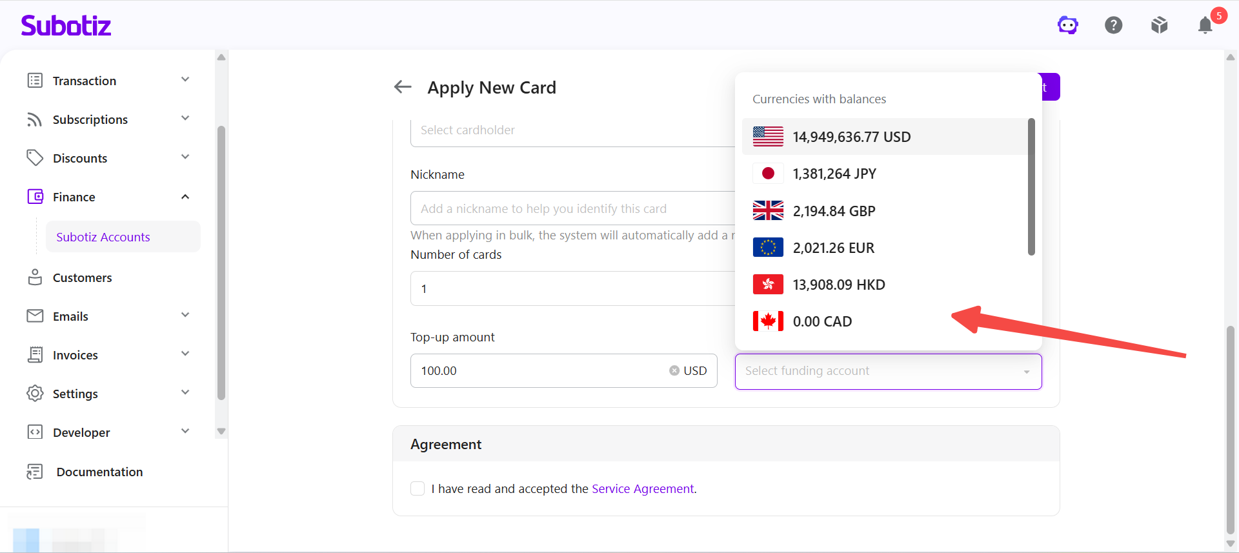Open the notifications bell

click(1205, 25)
